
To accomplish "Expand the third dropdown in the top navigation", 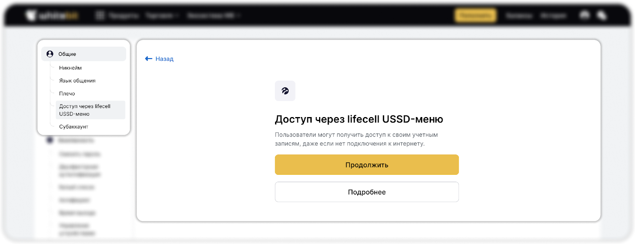I will coord(214,16).
